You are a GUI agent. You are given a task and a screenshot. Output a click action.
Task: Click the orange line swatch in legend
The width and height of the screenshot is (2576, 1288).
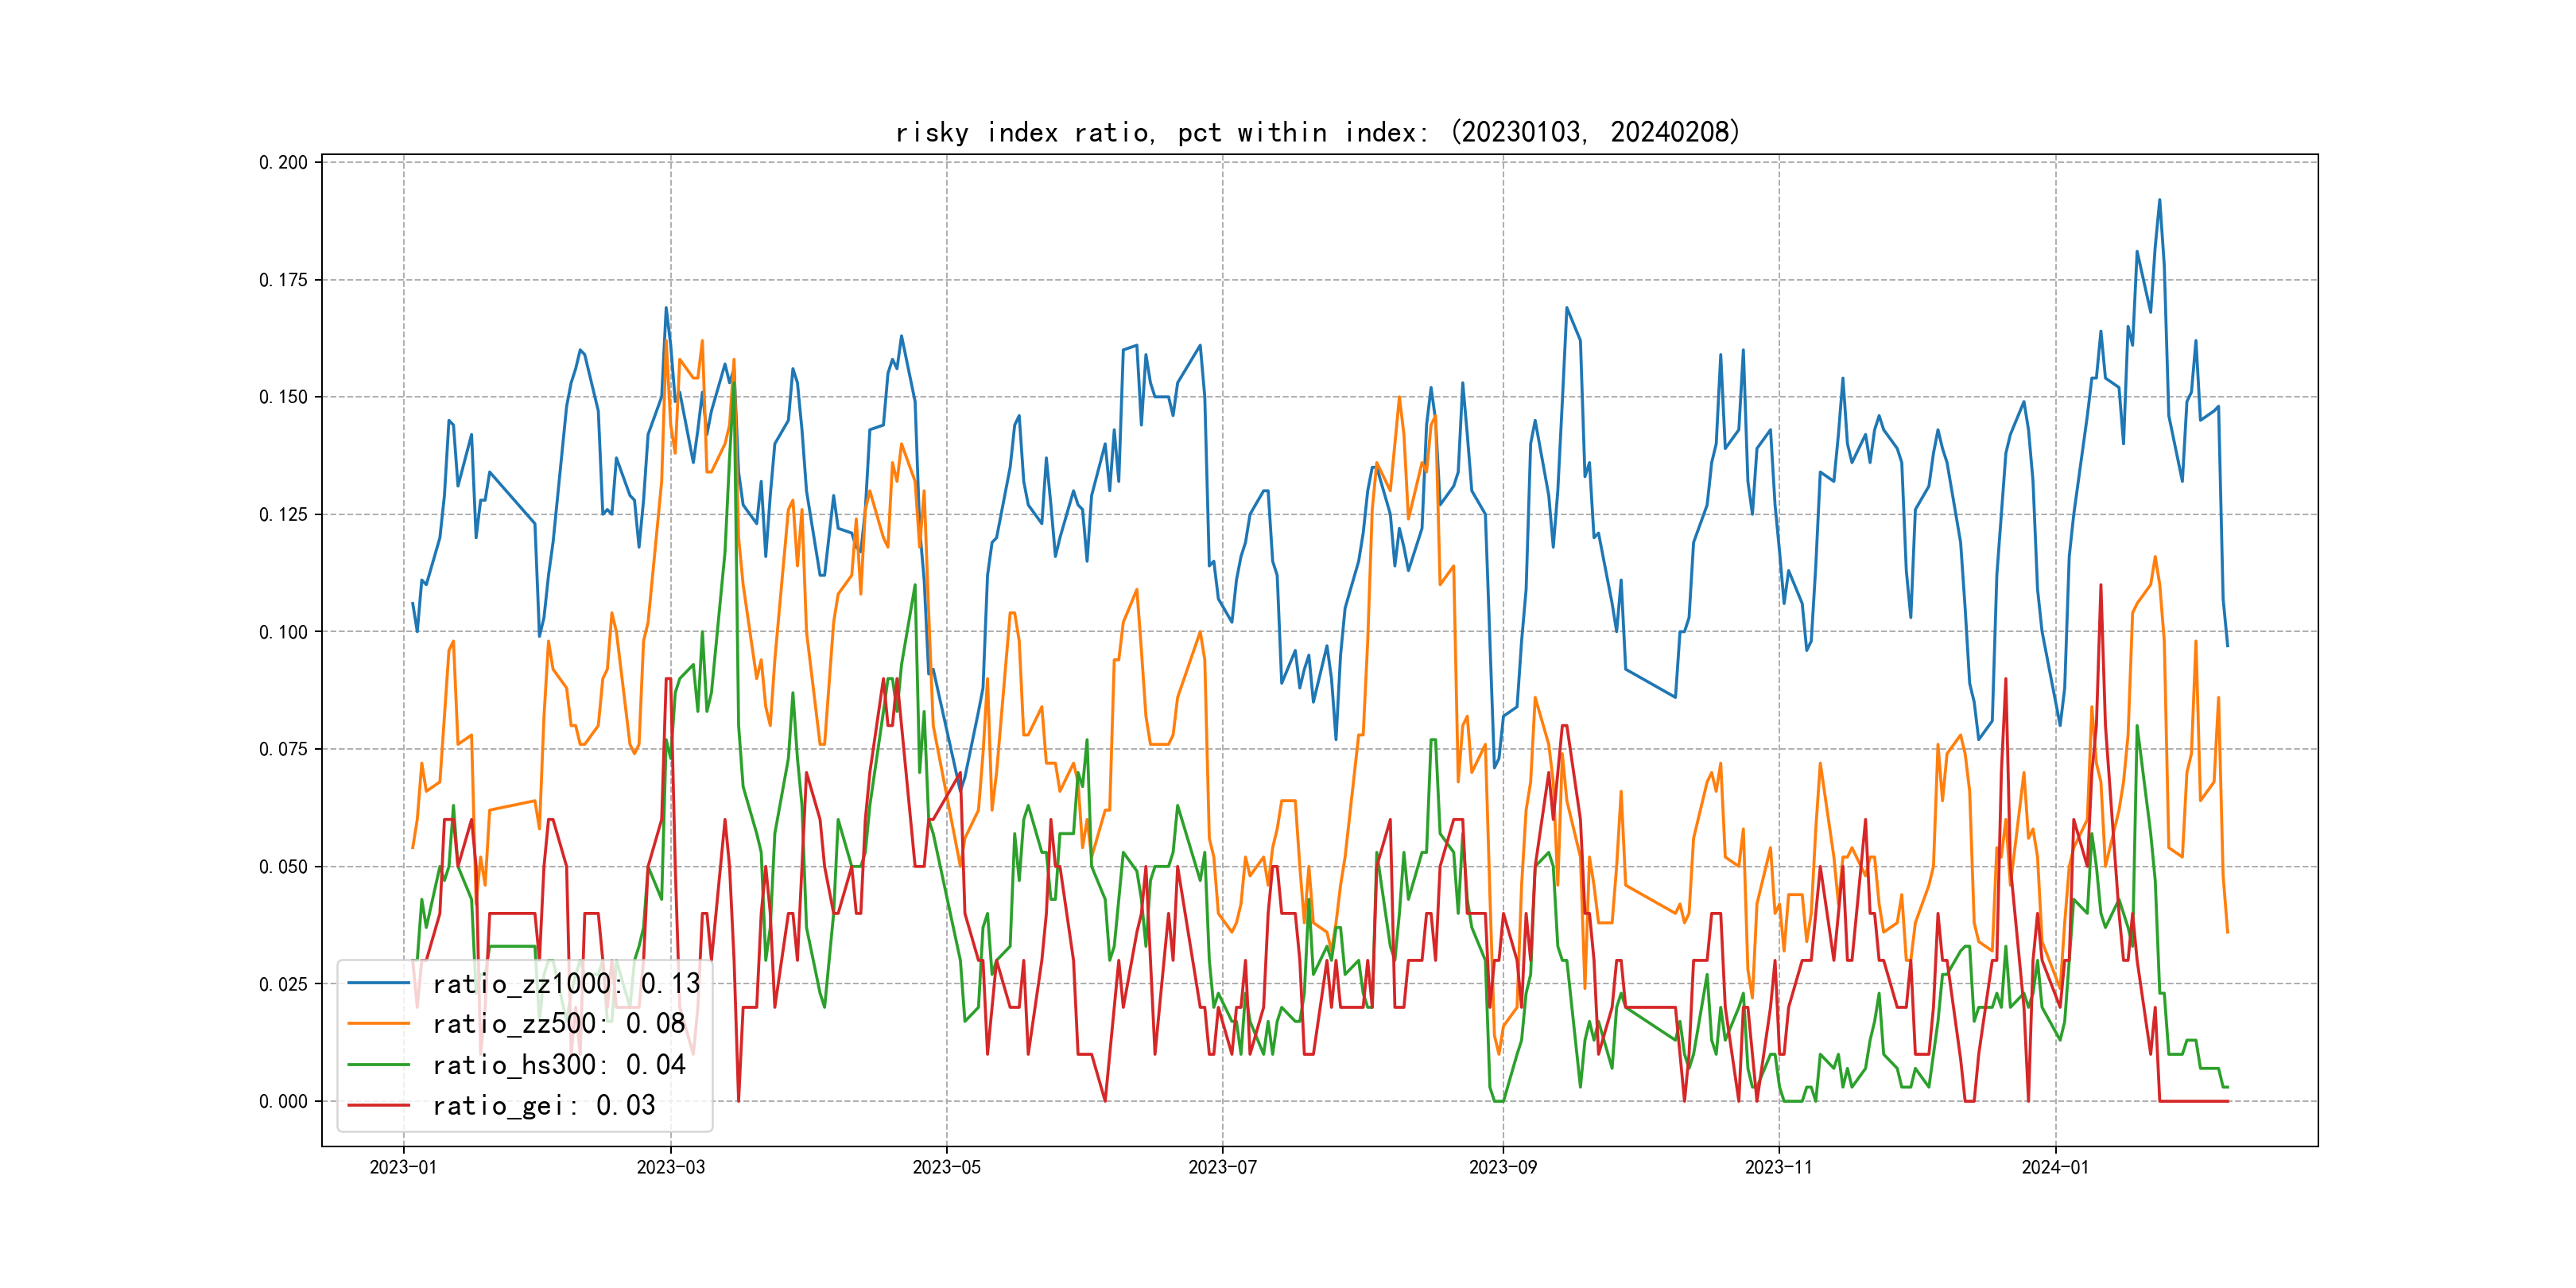click(x=379, y=1024)
